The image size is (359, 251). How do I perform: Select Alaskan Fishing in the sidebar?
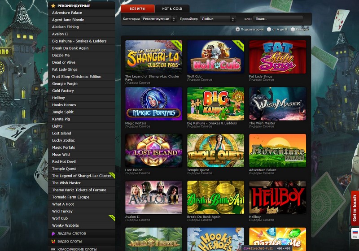[x=82, y=27]
